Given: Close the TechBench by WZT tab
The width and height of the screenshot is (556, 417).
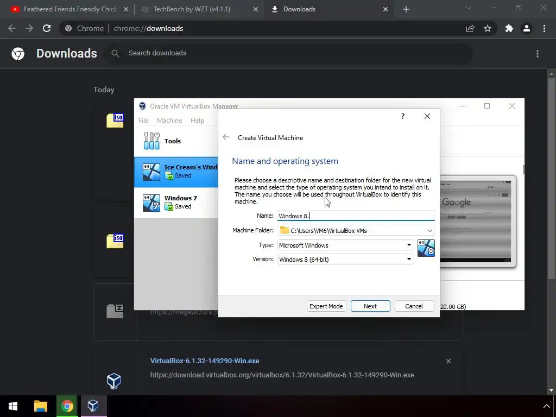Looking at the screenshot, I should pyautogui.click(x=255, y=10).
